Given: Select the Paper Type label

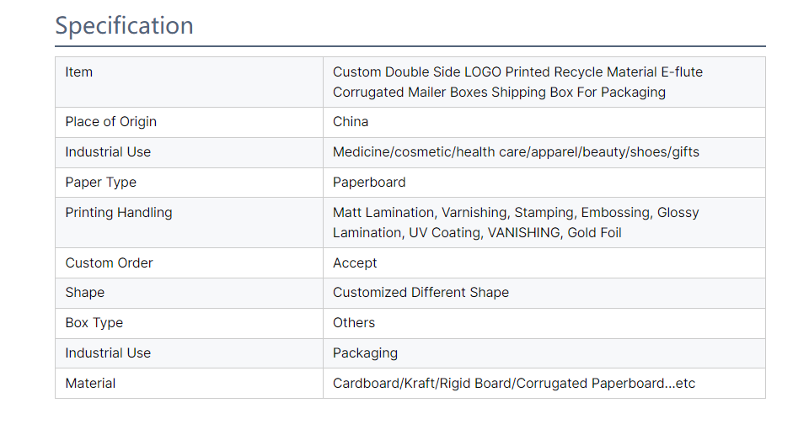Looking at the screenshot, I should point(100,183).
